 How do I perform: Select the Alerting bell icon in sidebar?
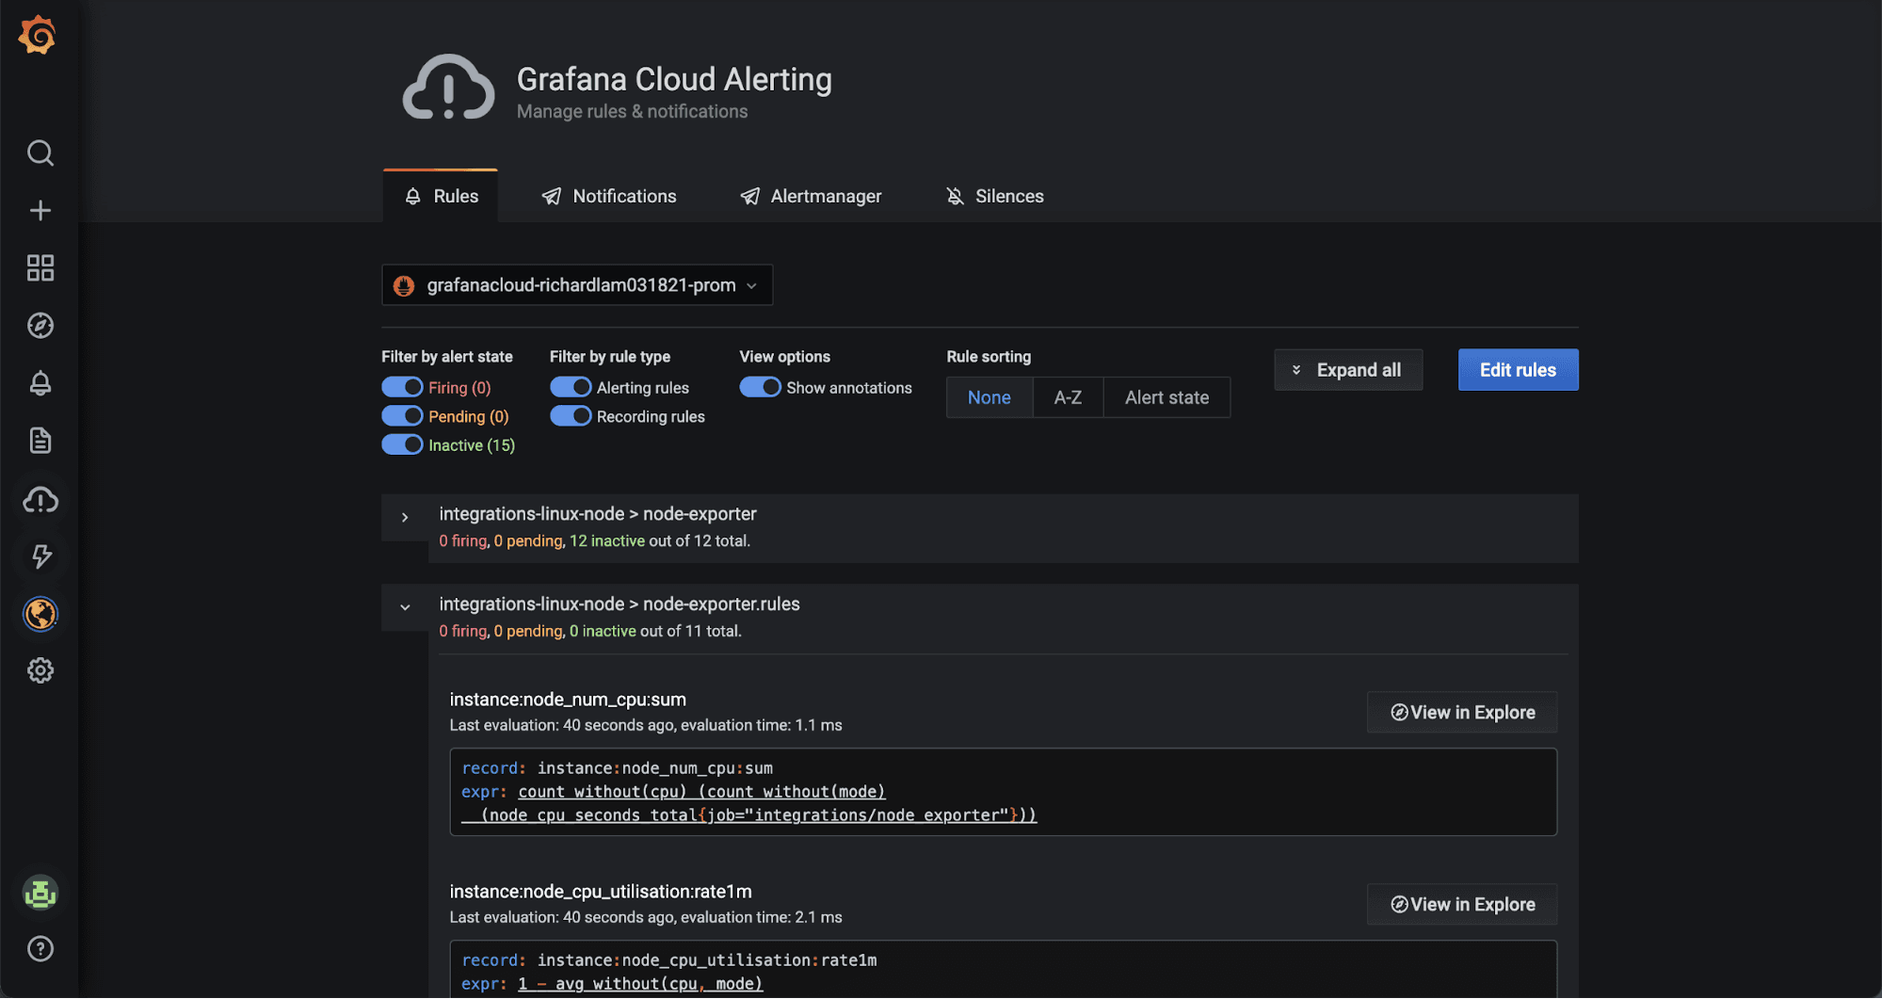tap(40, 382)
